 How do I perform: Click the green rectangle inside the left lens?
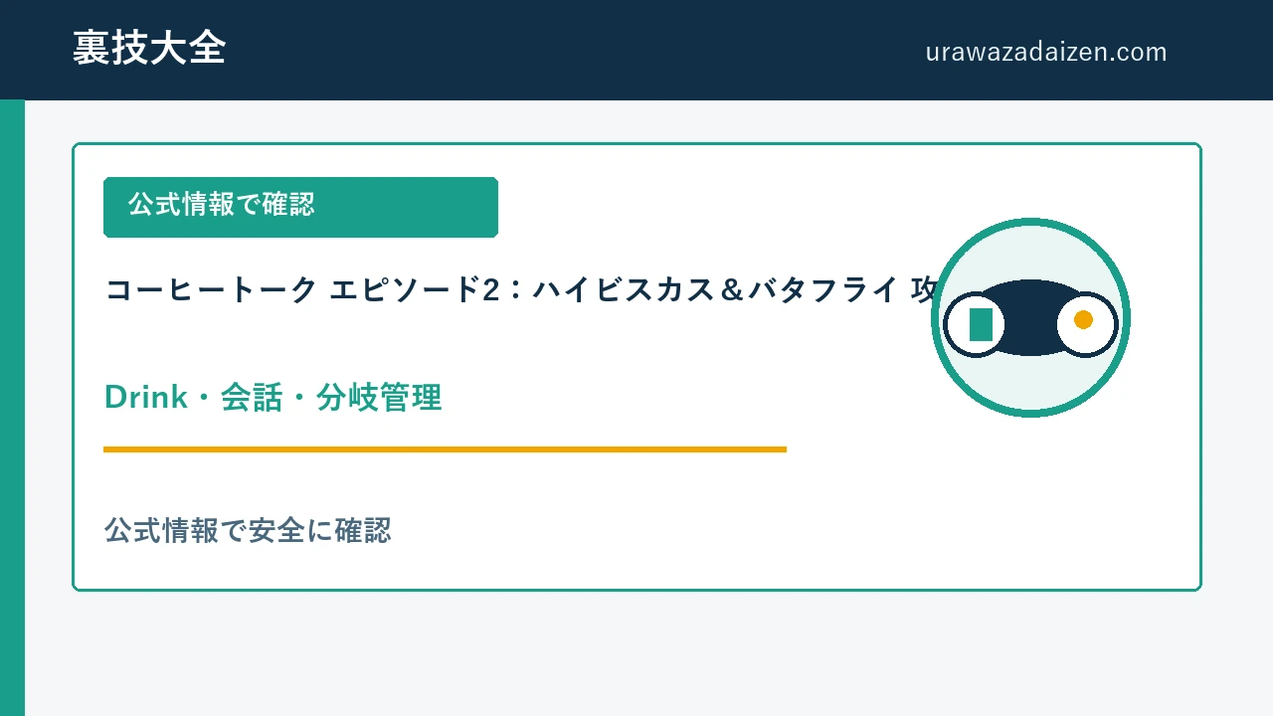[981, 324]
